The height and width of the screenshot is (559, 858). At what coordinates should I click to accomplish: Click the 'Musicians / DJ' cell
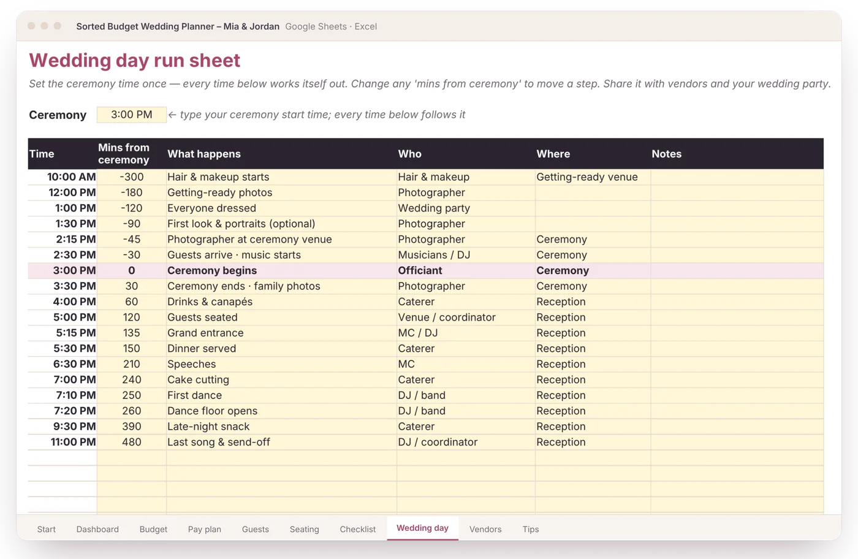pyautogui.click(x=466, y=255)
